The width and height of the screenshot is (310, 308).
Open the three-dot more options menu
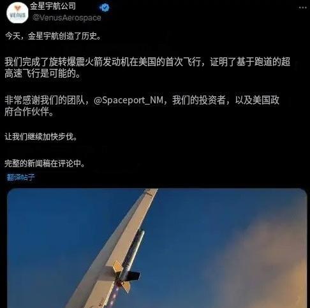click(302, 8)
